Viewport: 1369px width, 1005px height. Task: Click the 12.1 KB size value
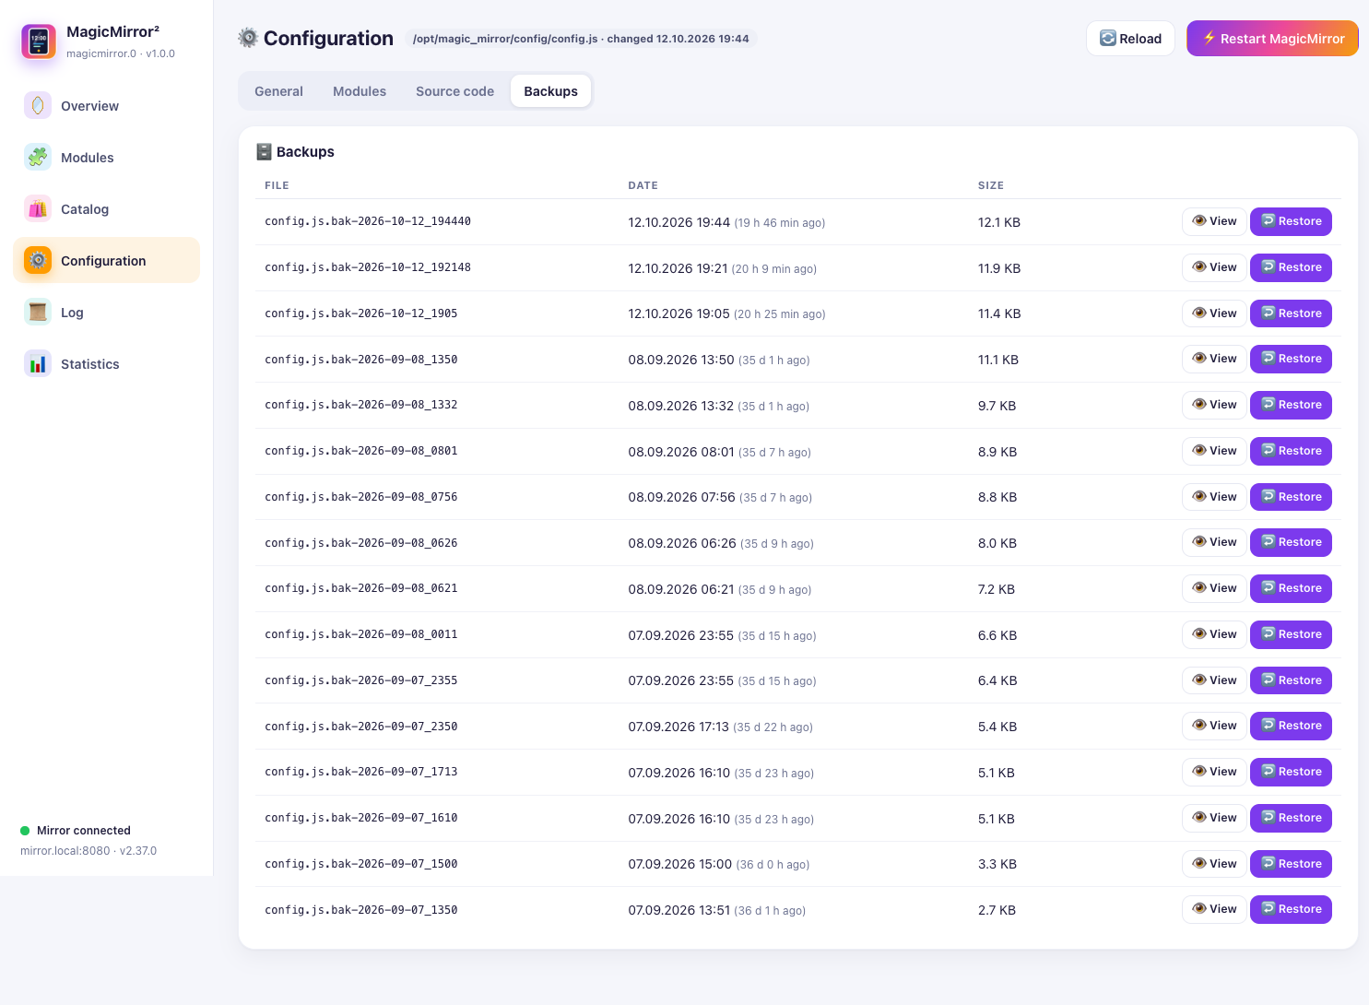999,222
